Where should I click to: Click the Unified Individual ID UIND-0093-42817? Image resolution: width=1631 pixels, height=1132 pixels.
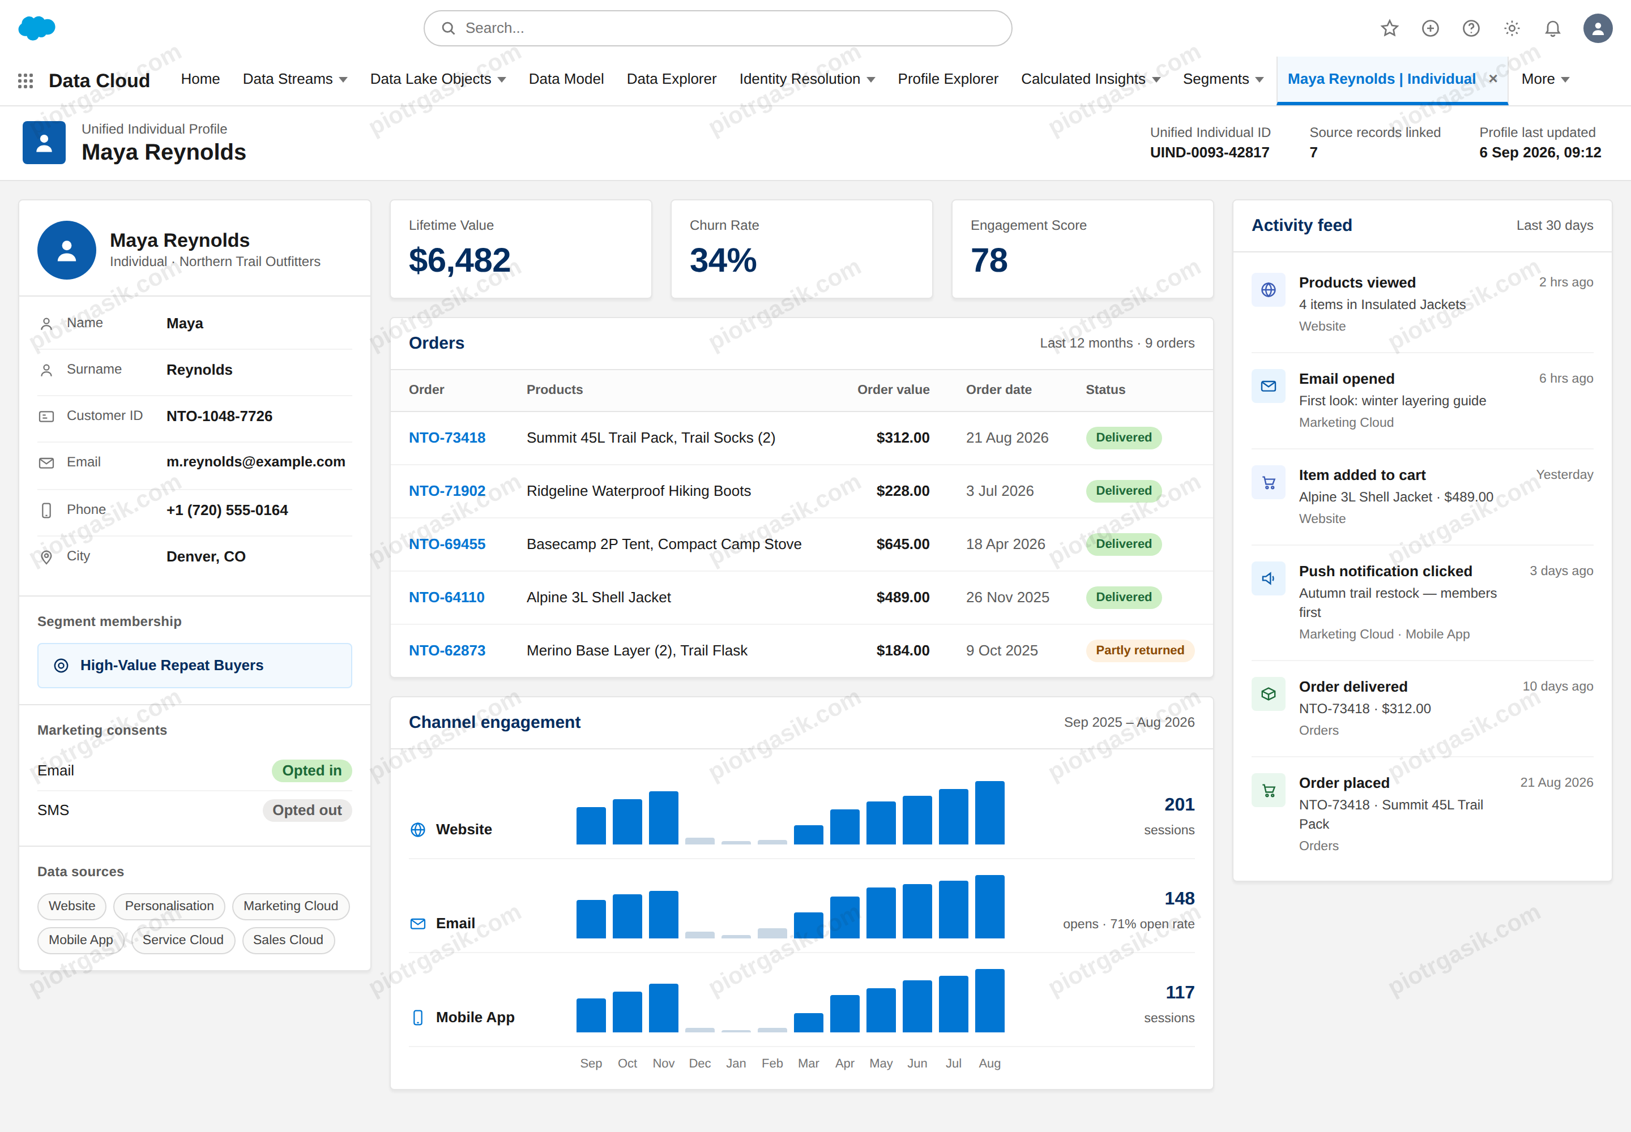click(1210, 152)
